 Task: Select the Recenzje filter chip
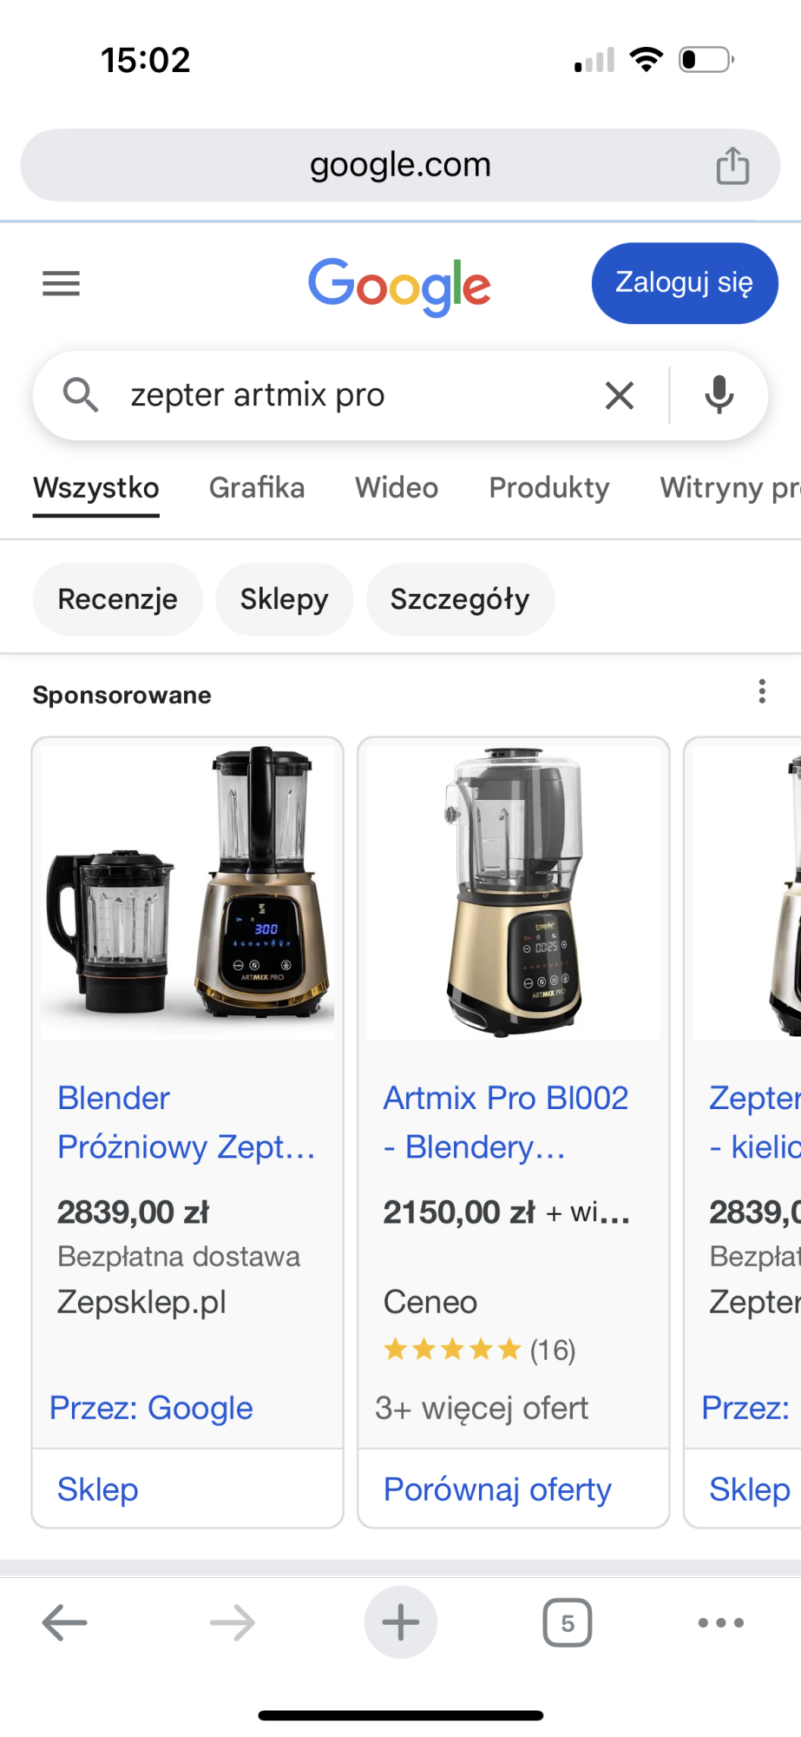pyautogui.click(x=118, y=599)
